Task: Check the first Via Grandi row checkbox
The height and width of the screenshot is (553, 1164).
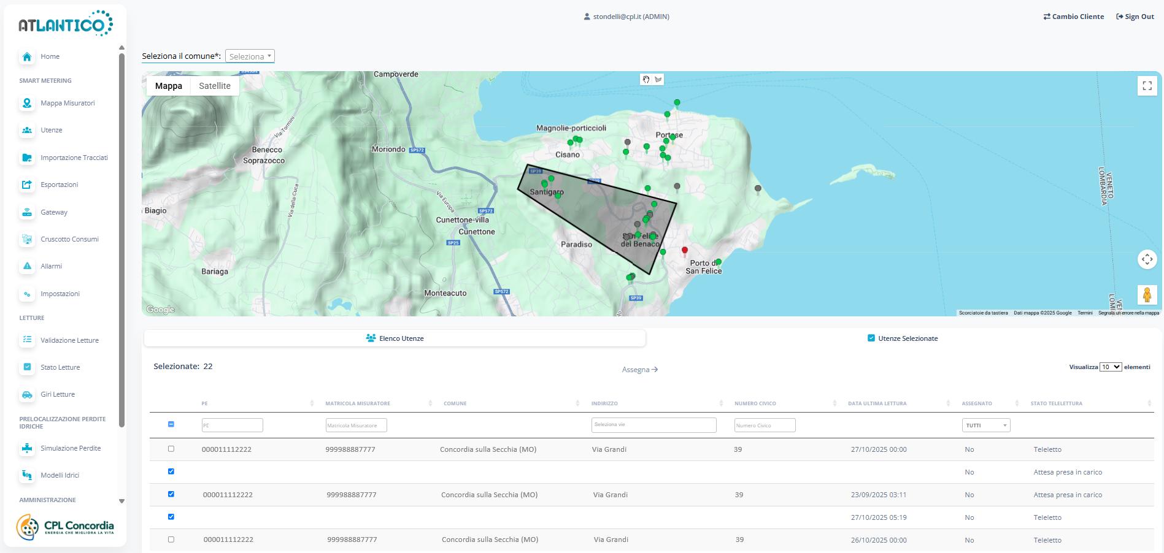Action: tap(171, 449)
